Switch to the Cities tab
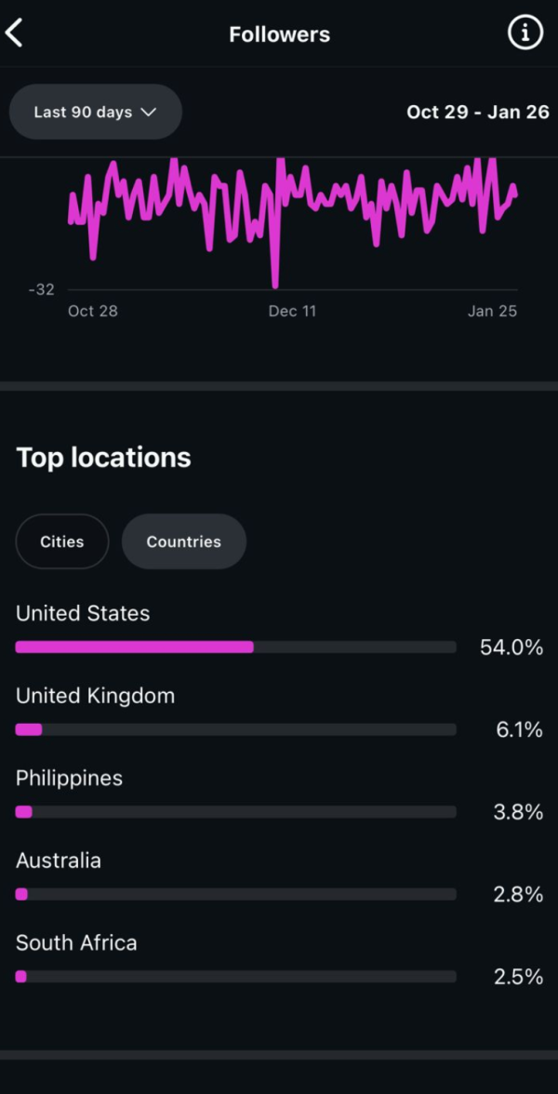558x1094 pixels. point(62,541)
